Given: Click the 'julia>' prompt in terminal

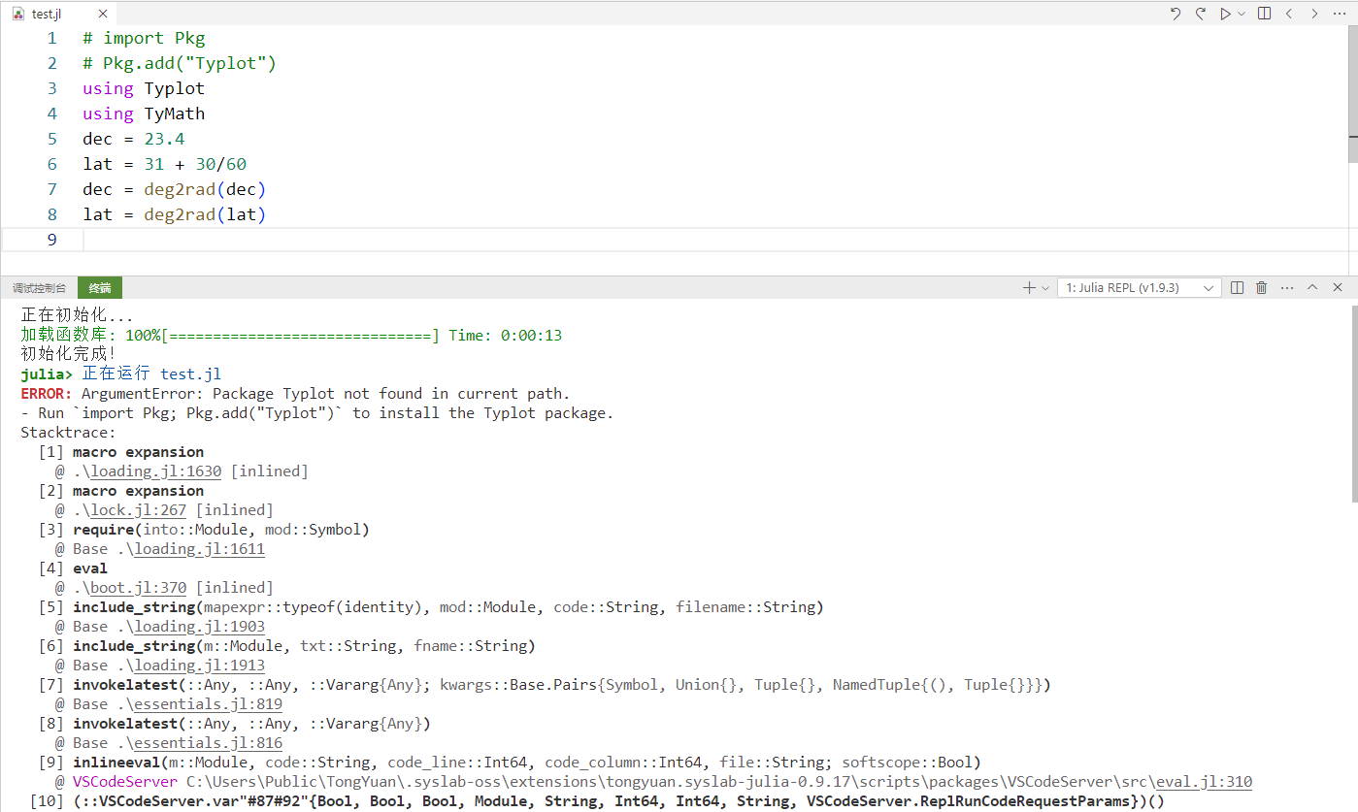Looking at the screenshot, I should click(47, 374).
